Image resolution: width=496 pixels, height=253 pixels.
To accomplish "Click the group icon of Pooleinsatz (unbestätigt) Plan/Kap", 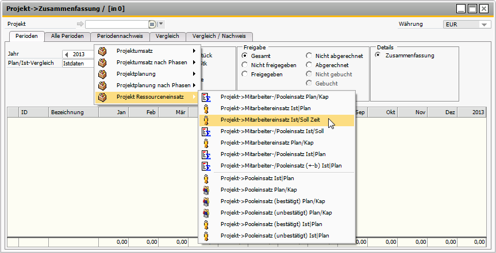I will click(206, 213).
